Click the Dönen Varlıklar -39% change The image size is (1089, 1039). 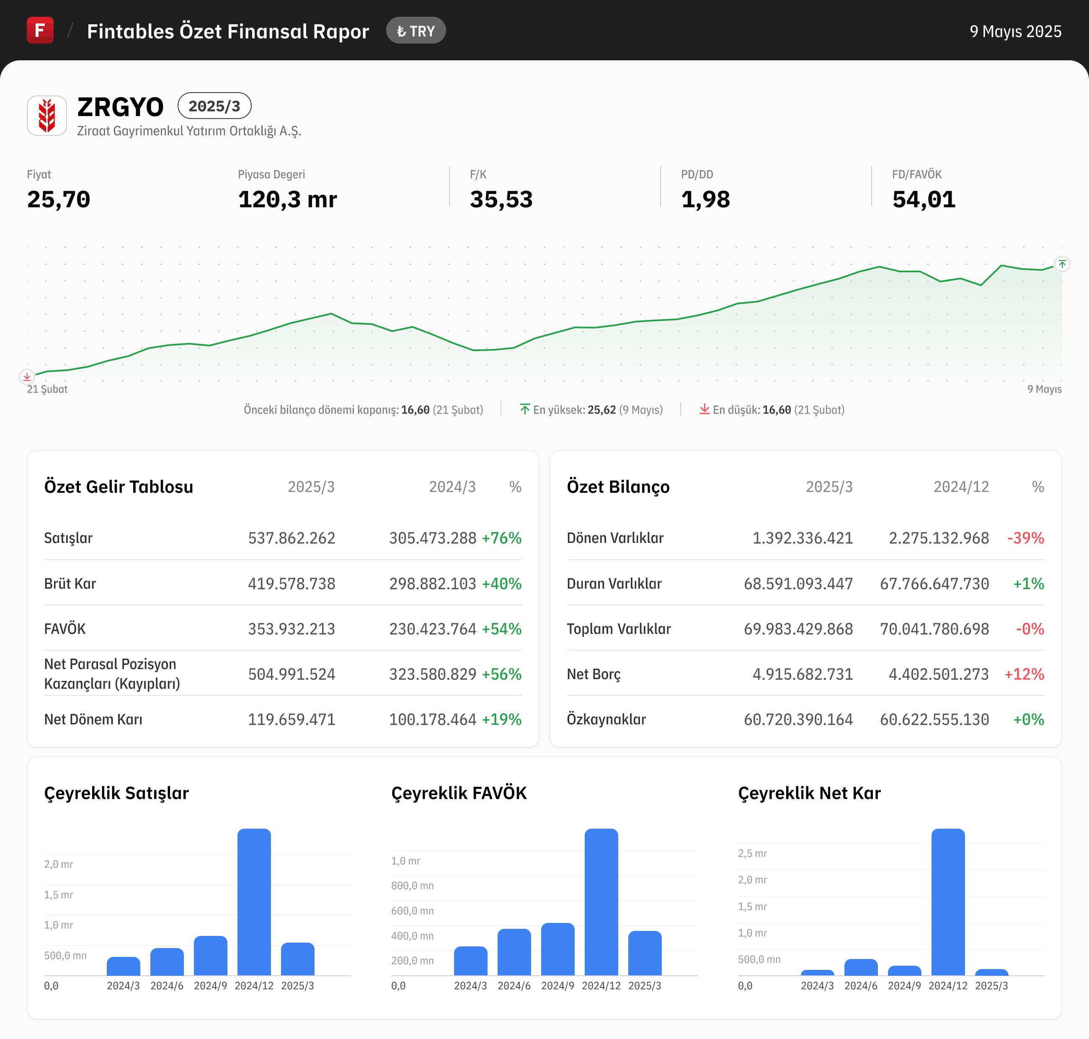(x=1025, y=538)
